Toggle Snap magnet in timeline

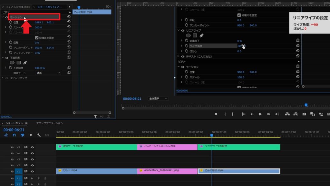(x=14, y=135)
